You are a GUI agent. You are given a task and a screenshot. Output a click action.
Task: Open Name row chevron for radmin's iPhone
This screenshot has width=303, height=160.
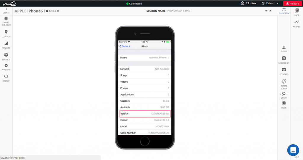tap(168, 58)
